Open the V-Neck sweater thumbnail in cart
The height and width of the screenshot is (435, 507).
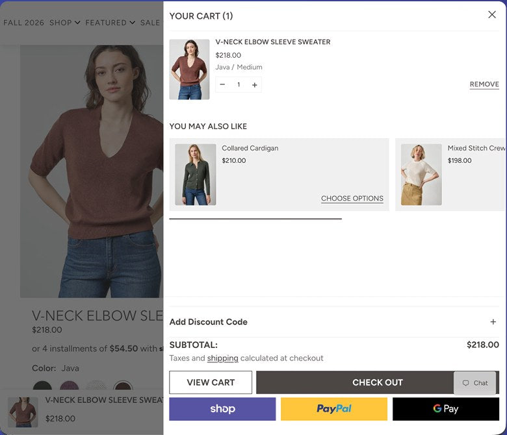(x=189, y=69)
